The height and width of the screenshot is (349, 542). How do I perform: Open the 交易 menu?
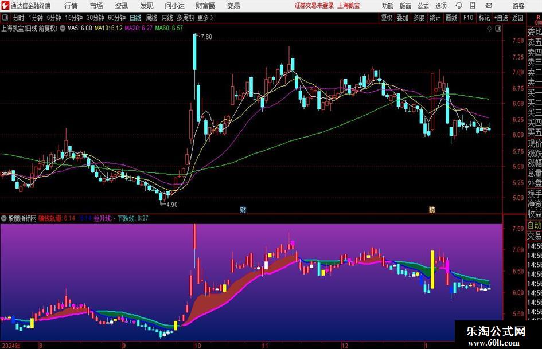click(x=233, y=6)
